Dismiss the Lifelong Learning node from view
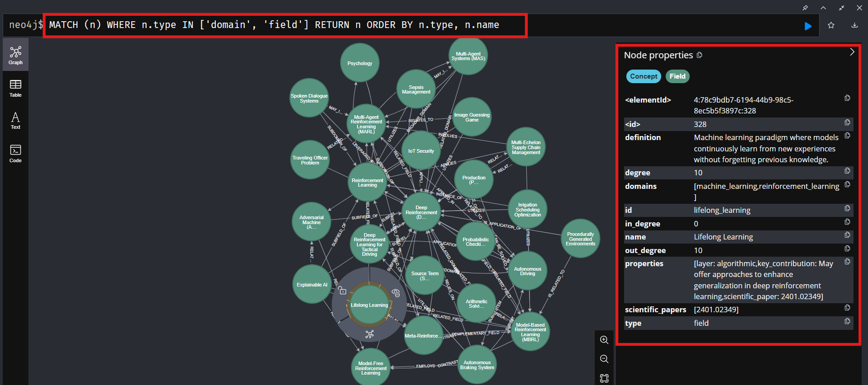This screenshot has height=385, width=868. [396, 293]
